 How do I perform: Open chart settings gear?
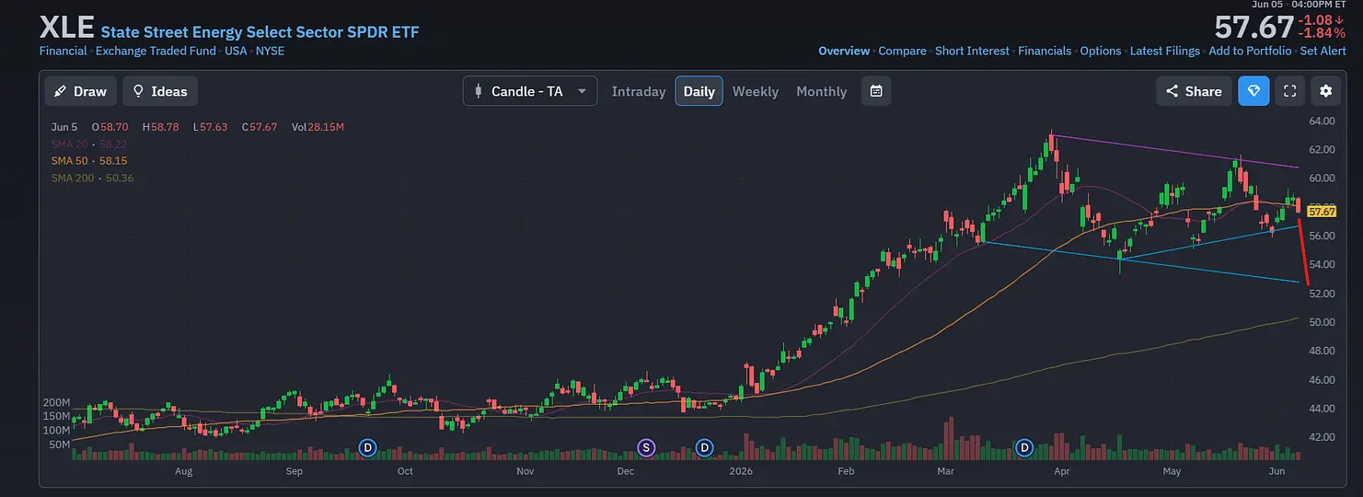pos(1325,91)
